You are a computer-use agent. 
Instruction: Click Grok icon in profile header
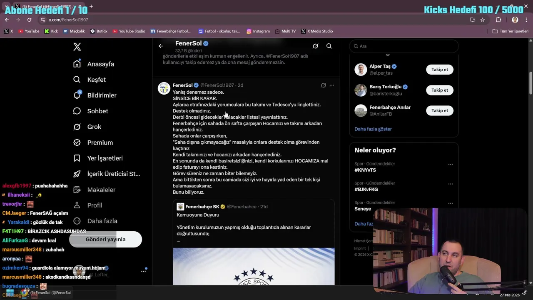point(315,46)
